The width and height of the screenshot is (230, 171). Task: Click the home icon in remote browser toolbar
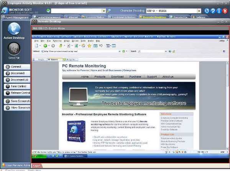click(83, 46)
